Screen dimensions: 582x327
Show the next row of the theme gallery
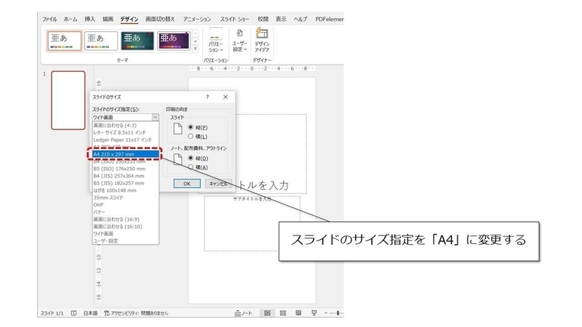[x=196, y=41]
